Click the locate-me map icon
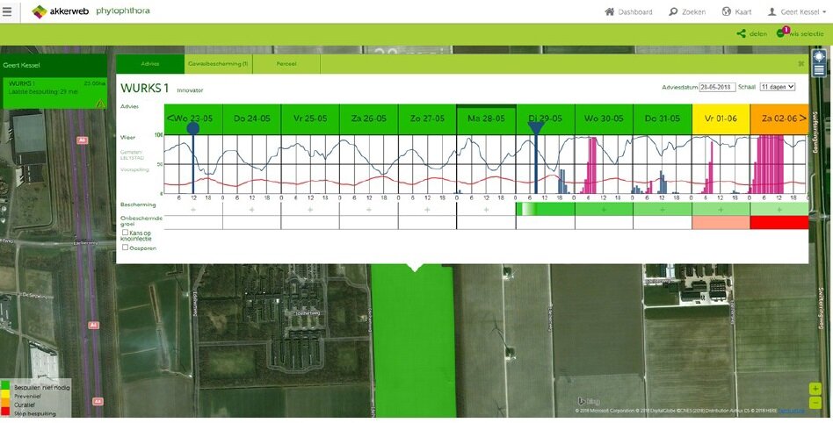This screenshot has height=423, width=833. [x=819, y=55]
